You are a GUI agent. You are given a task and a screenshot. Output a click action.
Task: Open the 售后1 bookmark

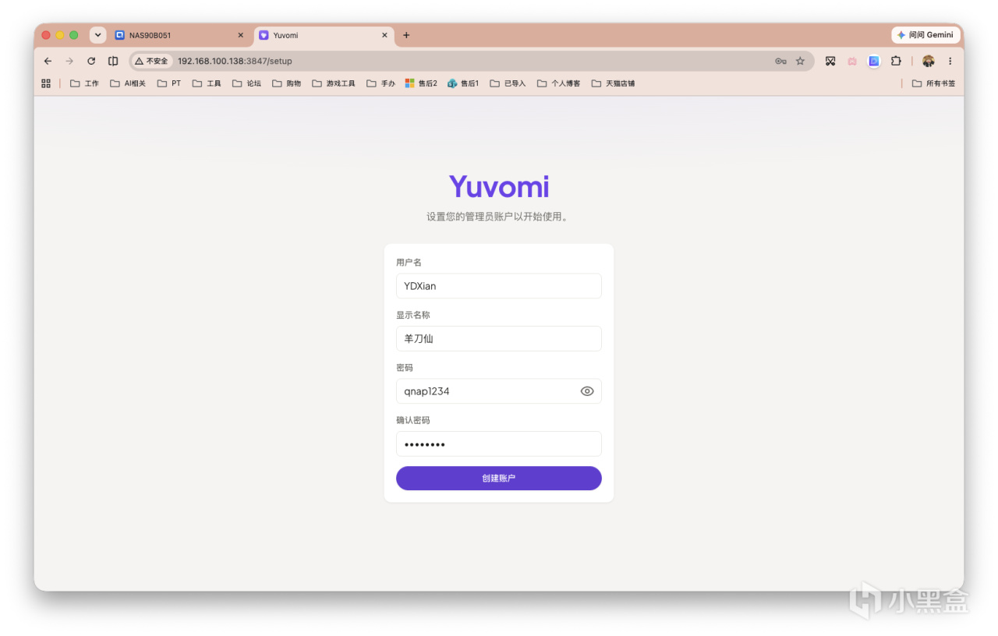pos(463,83)
